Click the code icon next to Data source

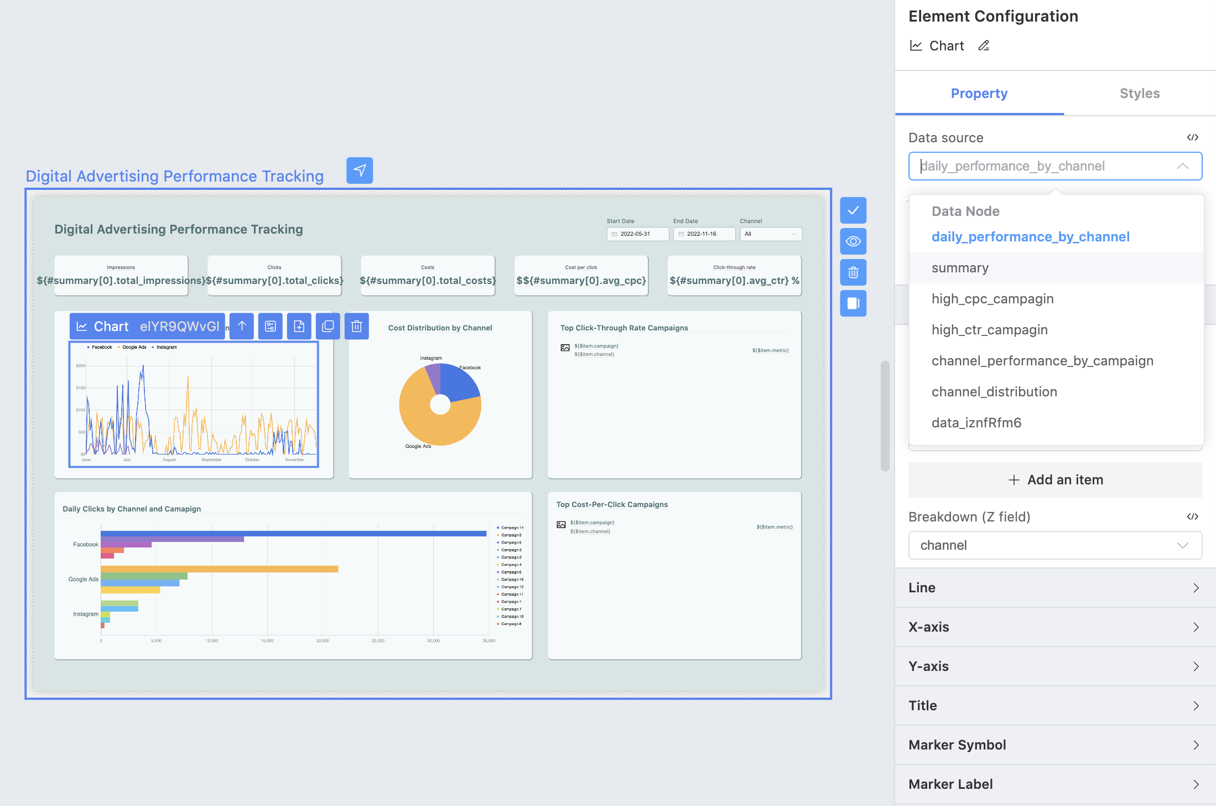tap(1192, 138)
